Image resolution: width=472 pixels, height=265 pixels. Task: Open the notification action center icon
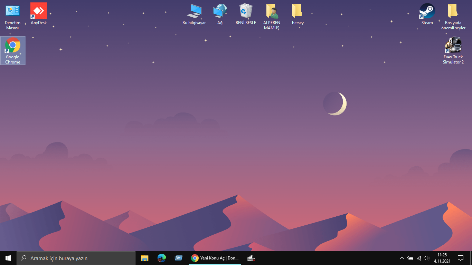[460, 258]
